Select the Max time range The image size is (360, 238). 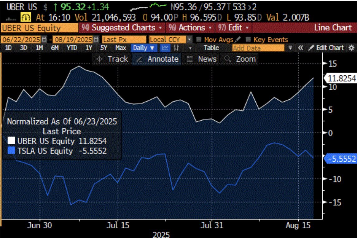pyautogui.click(x=121, y=48)
